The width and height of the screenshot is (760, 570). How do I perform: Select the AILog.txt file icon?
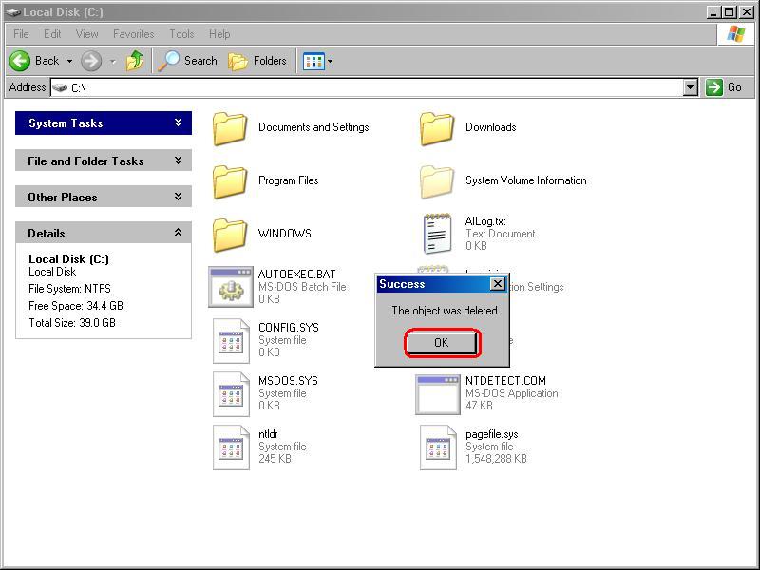click(437, 234)
